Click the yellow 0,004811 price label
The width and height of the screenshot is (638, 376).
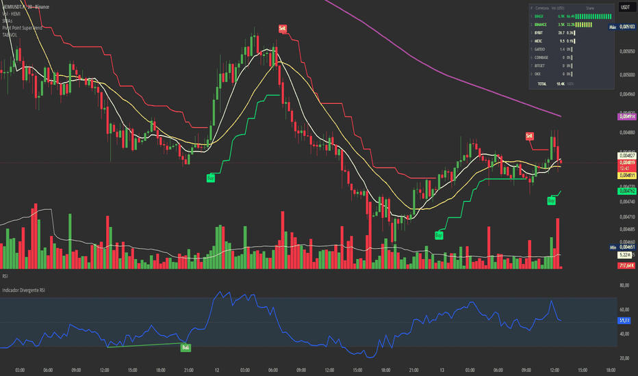(626, 176)
